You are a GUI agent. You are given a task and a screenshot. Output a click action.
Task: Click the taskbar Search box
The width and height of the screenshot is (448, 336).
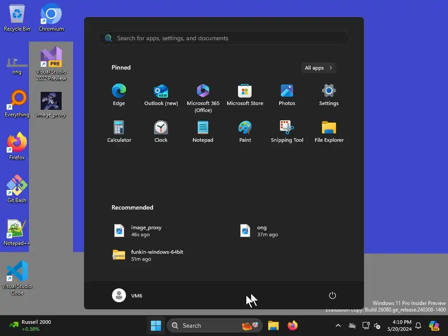click(x=215, y=325)
